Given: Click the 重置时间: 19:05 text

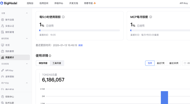Looking at the screenshot, I should (47, 35).
